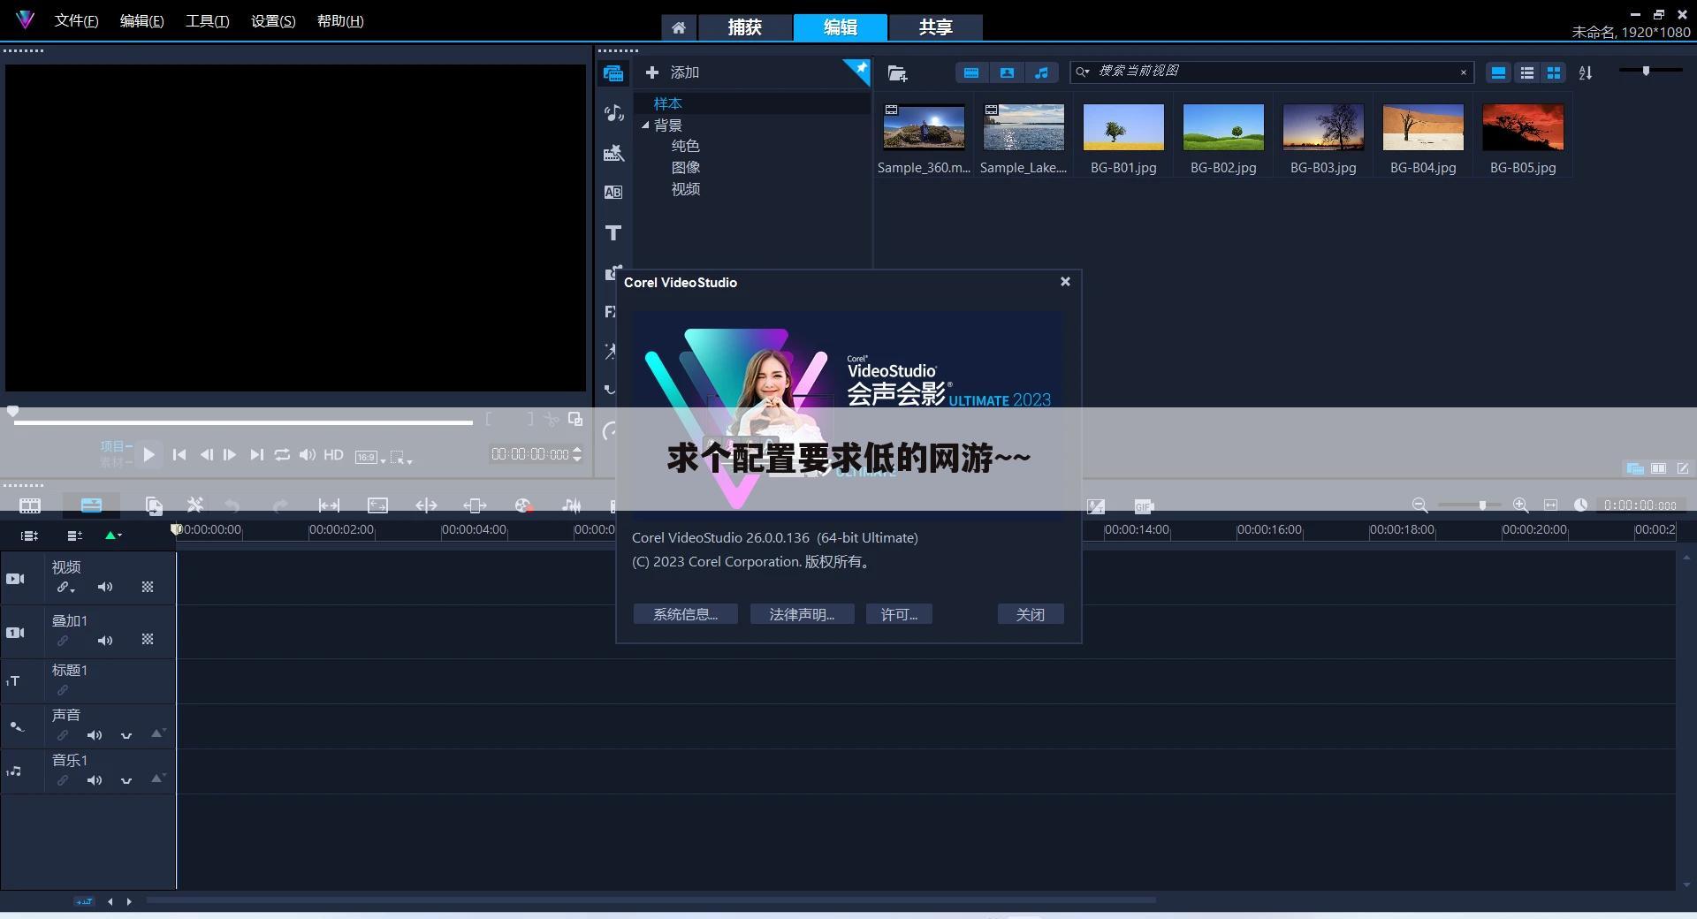Open the Sound library panel icon

coord(613,112)
